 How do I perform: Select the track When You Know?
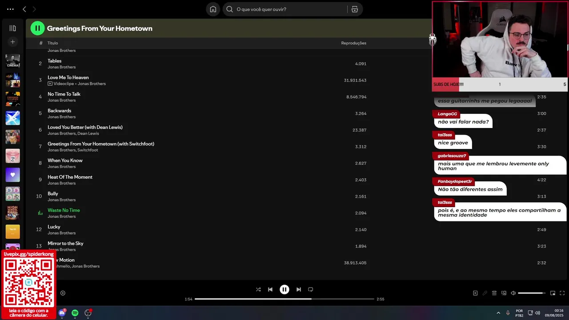coord(65,160)
